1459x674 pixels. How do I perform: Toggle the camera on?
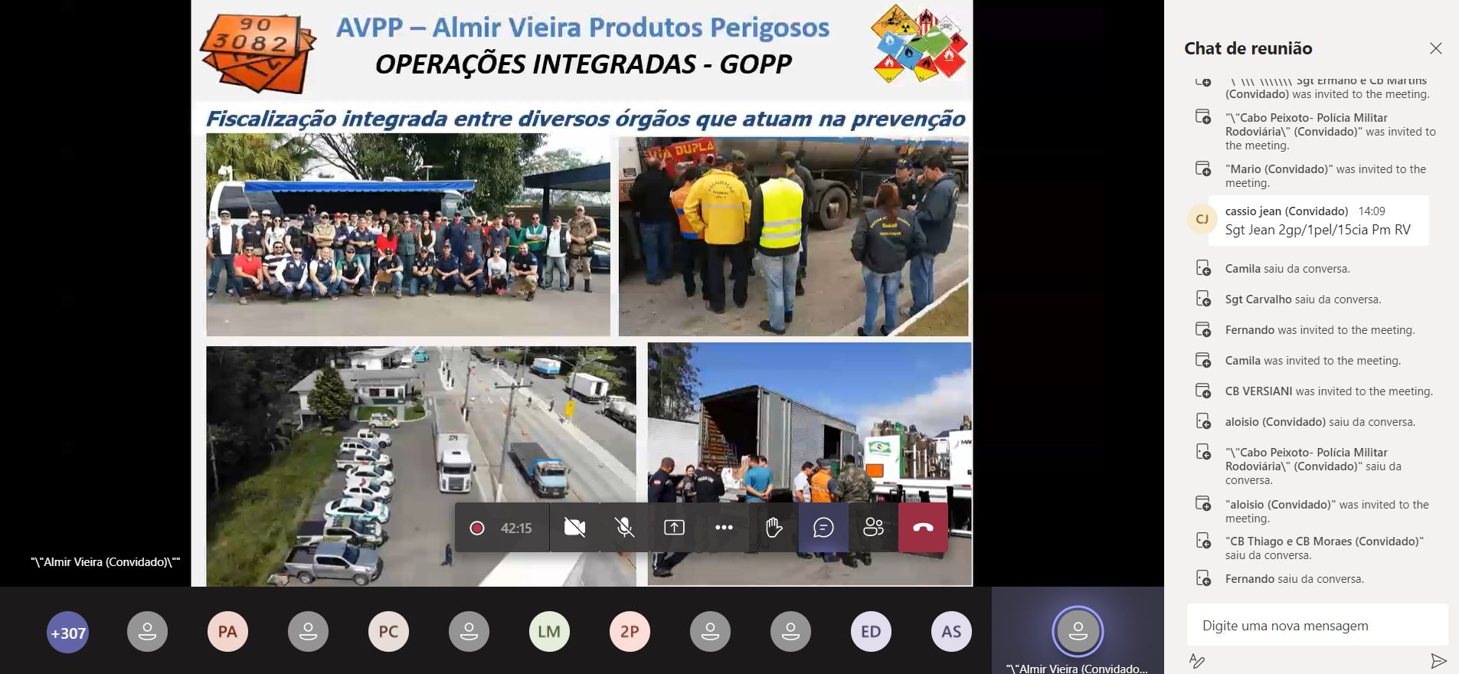pyautogui.click(x=574, y=528)
